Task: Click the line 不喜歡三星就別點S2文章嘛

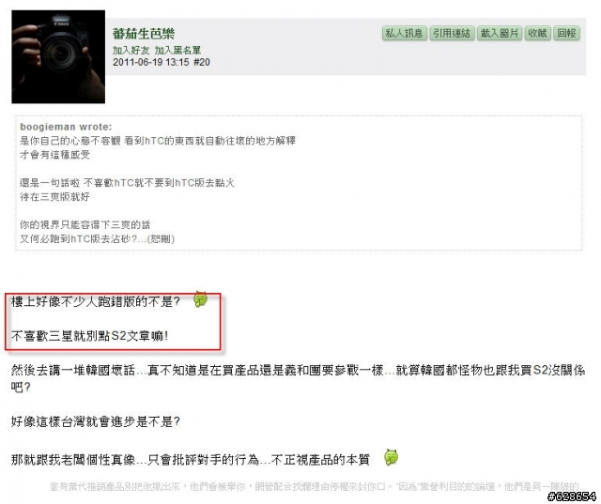Action: [x=89, y=336]
